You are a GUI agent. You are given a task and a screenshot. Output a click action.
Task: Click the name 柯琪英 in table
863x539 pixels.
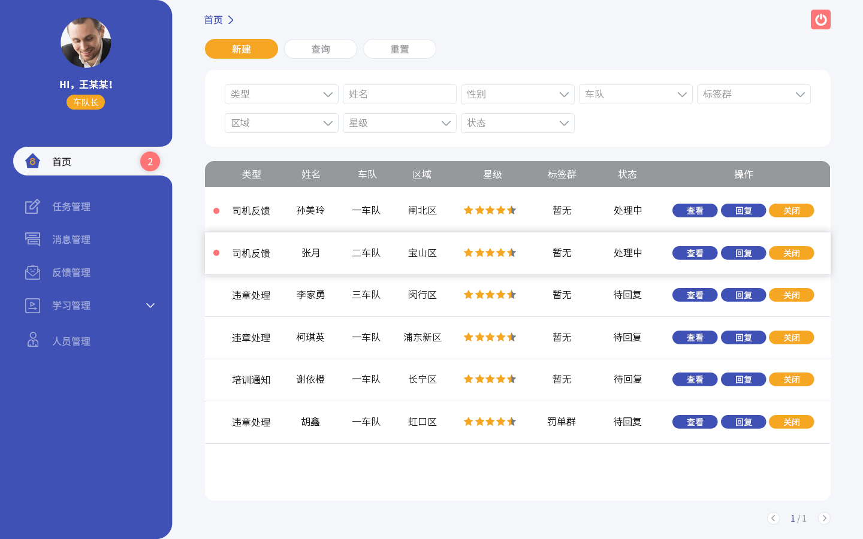pos(310,337)
